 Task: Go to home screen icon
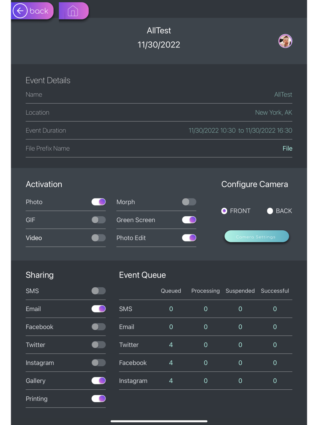tap(73, 11)
